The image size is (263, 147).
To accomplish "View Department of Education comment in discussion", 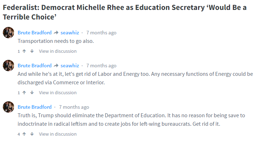I will coord(57,134).
